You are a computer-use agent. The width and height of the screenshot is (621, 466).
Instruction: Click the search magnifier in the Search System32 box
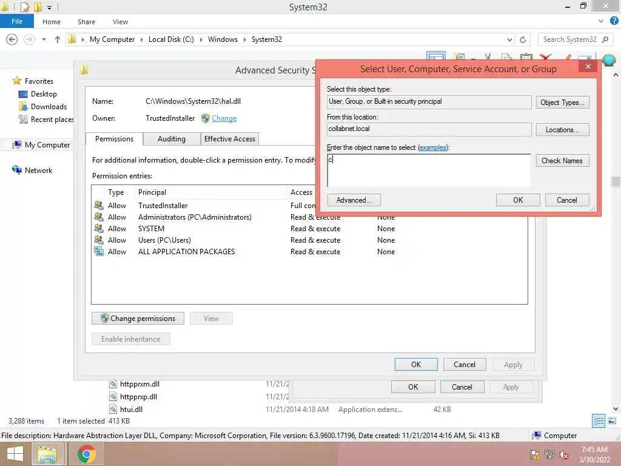coord(605,39)
